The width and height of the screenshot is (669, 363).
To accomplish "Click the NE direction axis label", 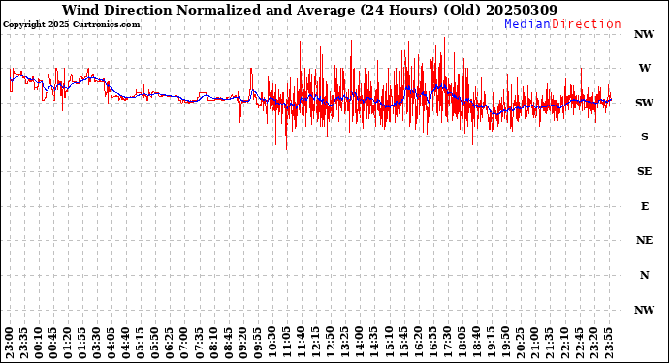I will pyautogui.click(x=644, y=241).
